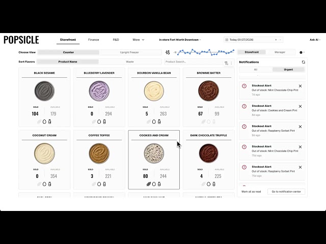Clear the Today date selection
The image size is (326, 244).
click(x=276, y=40)
